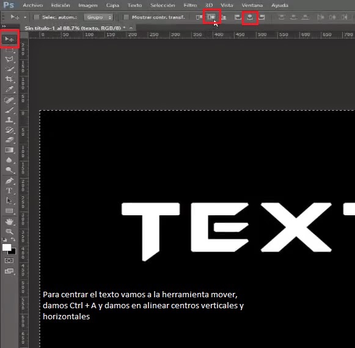Viewport: 355px width, 348px height.
Task: Open the Vista menu
Action: 227,6
